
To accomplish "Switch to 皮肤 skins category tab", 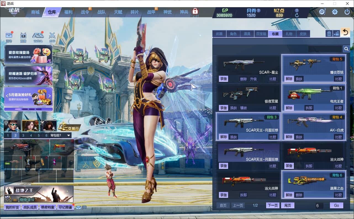I will (303, 34).
